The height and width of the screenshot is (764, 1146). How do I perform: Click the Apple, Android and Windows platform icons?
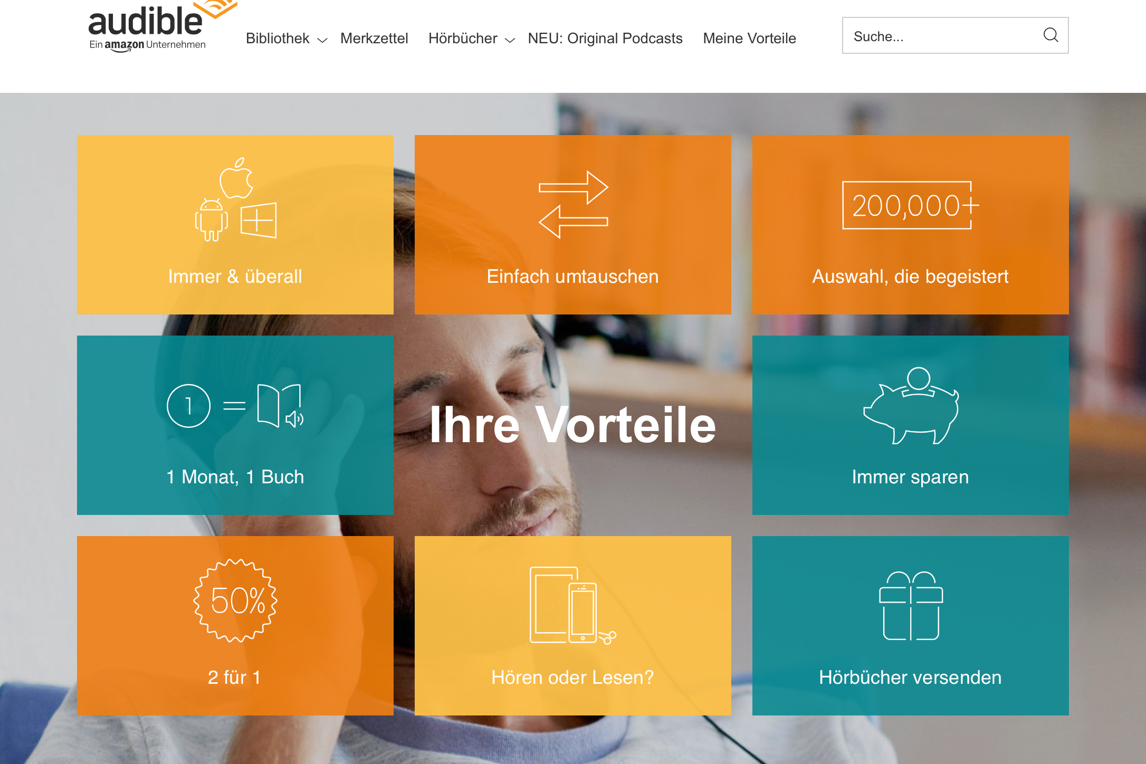235,199
